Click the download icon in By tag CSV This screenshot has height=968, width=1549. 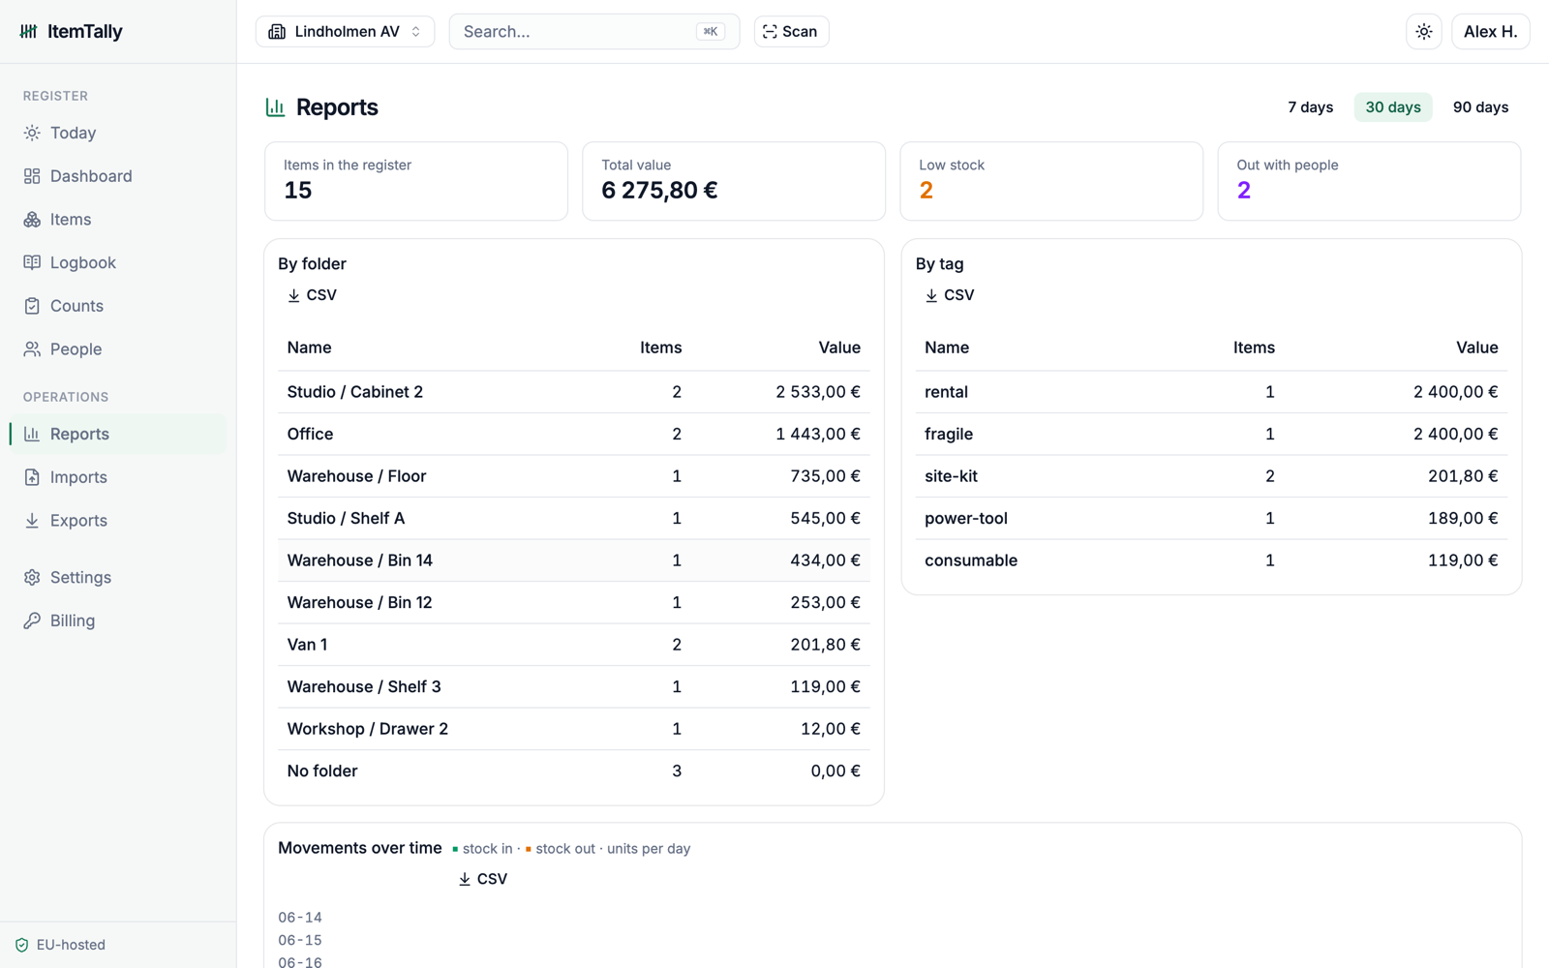(931, 295)
